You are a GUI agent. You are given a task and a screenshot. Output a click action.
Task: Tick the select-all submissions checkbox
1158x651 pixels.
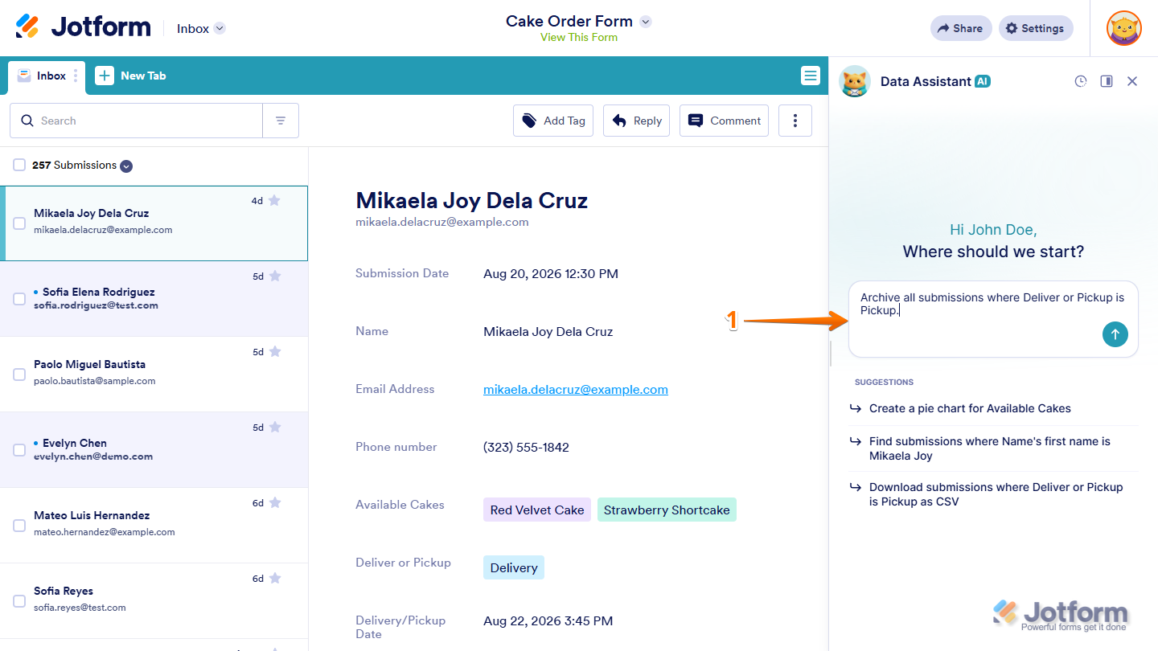[x=19, y=165]
